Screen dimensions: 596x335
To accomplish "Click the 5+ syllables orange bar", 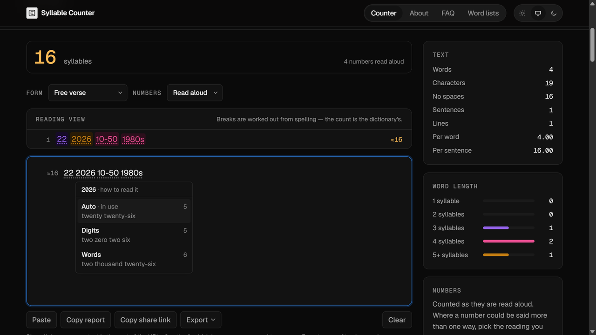I will pos(496,255).
